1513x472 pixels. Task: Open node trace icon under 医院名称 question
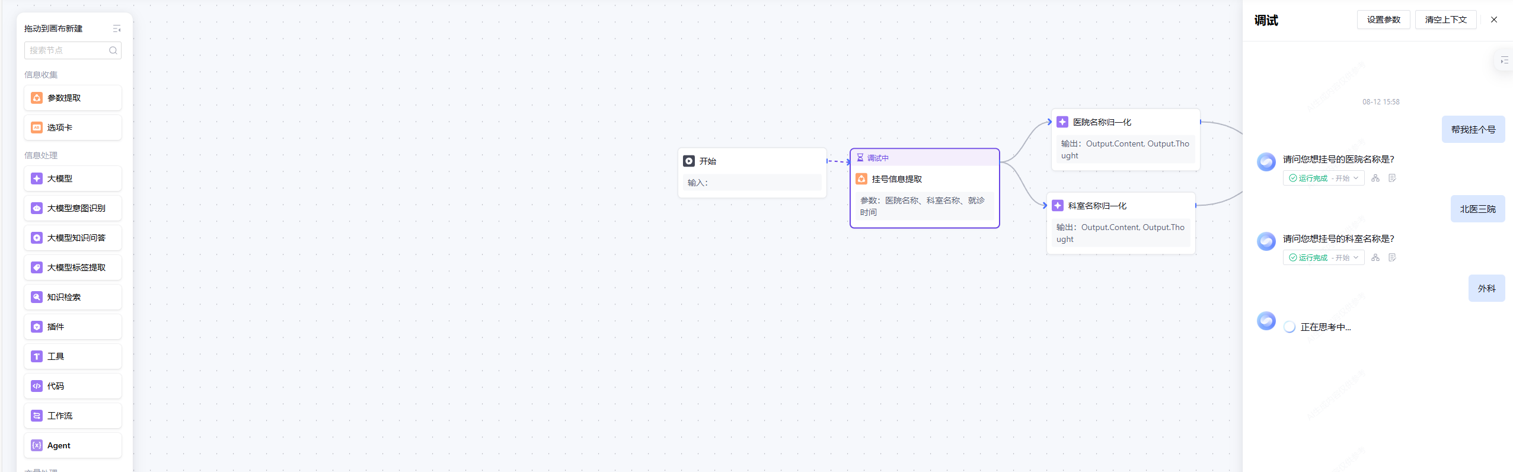[1375, 178]
